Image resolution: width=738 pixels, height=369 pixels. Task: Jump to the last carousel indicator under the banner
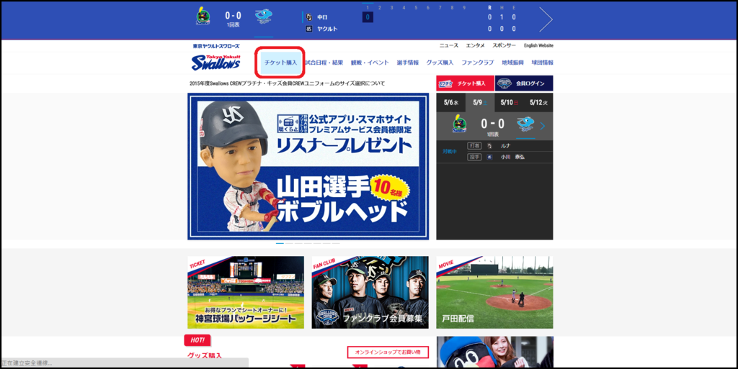pyautogui.click(x=336, y=243)
